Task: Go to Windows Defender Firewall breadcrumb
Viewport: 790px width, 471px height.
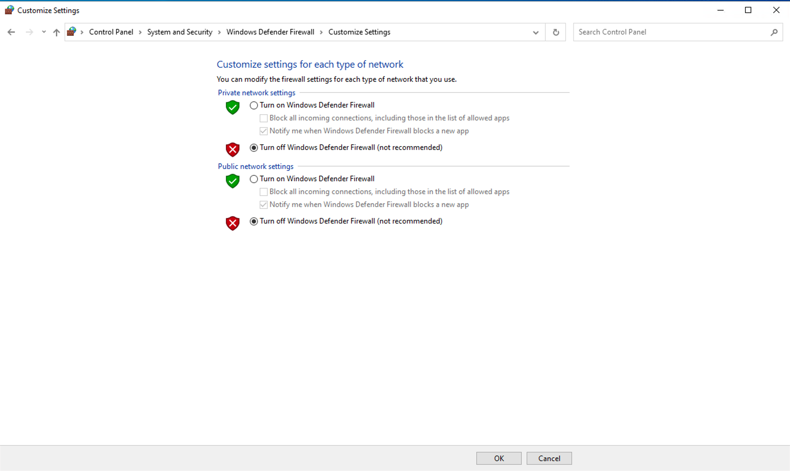Action: click(270, 32)
